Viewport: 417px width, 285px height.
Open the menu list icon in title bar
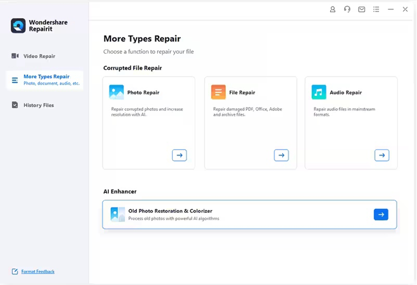376,9
